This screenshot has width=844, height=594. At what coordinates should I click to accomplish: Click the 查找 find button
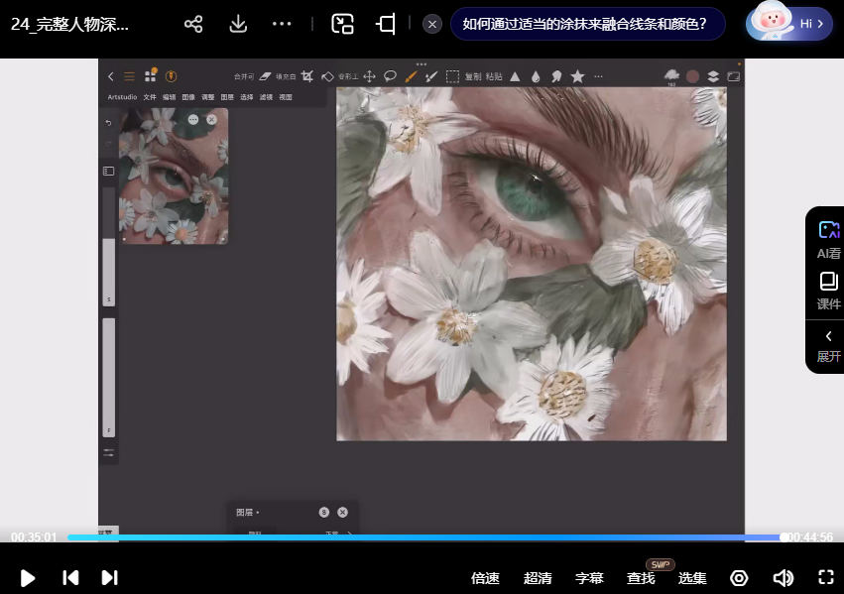point(641,577)
